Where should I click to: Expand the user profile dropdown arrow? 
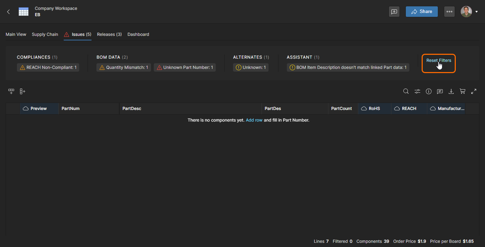477,12
